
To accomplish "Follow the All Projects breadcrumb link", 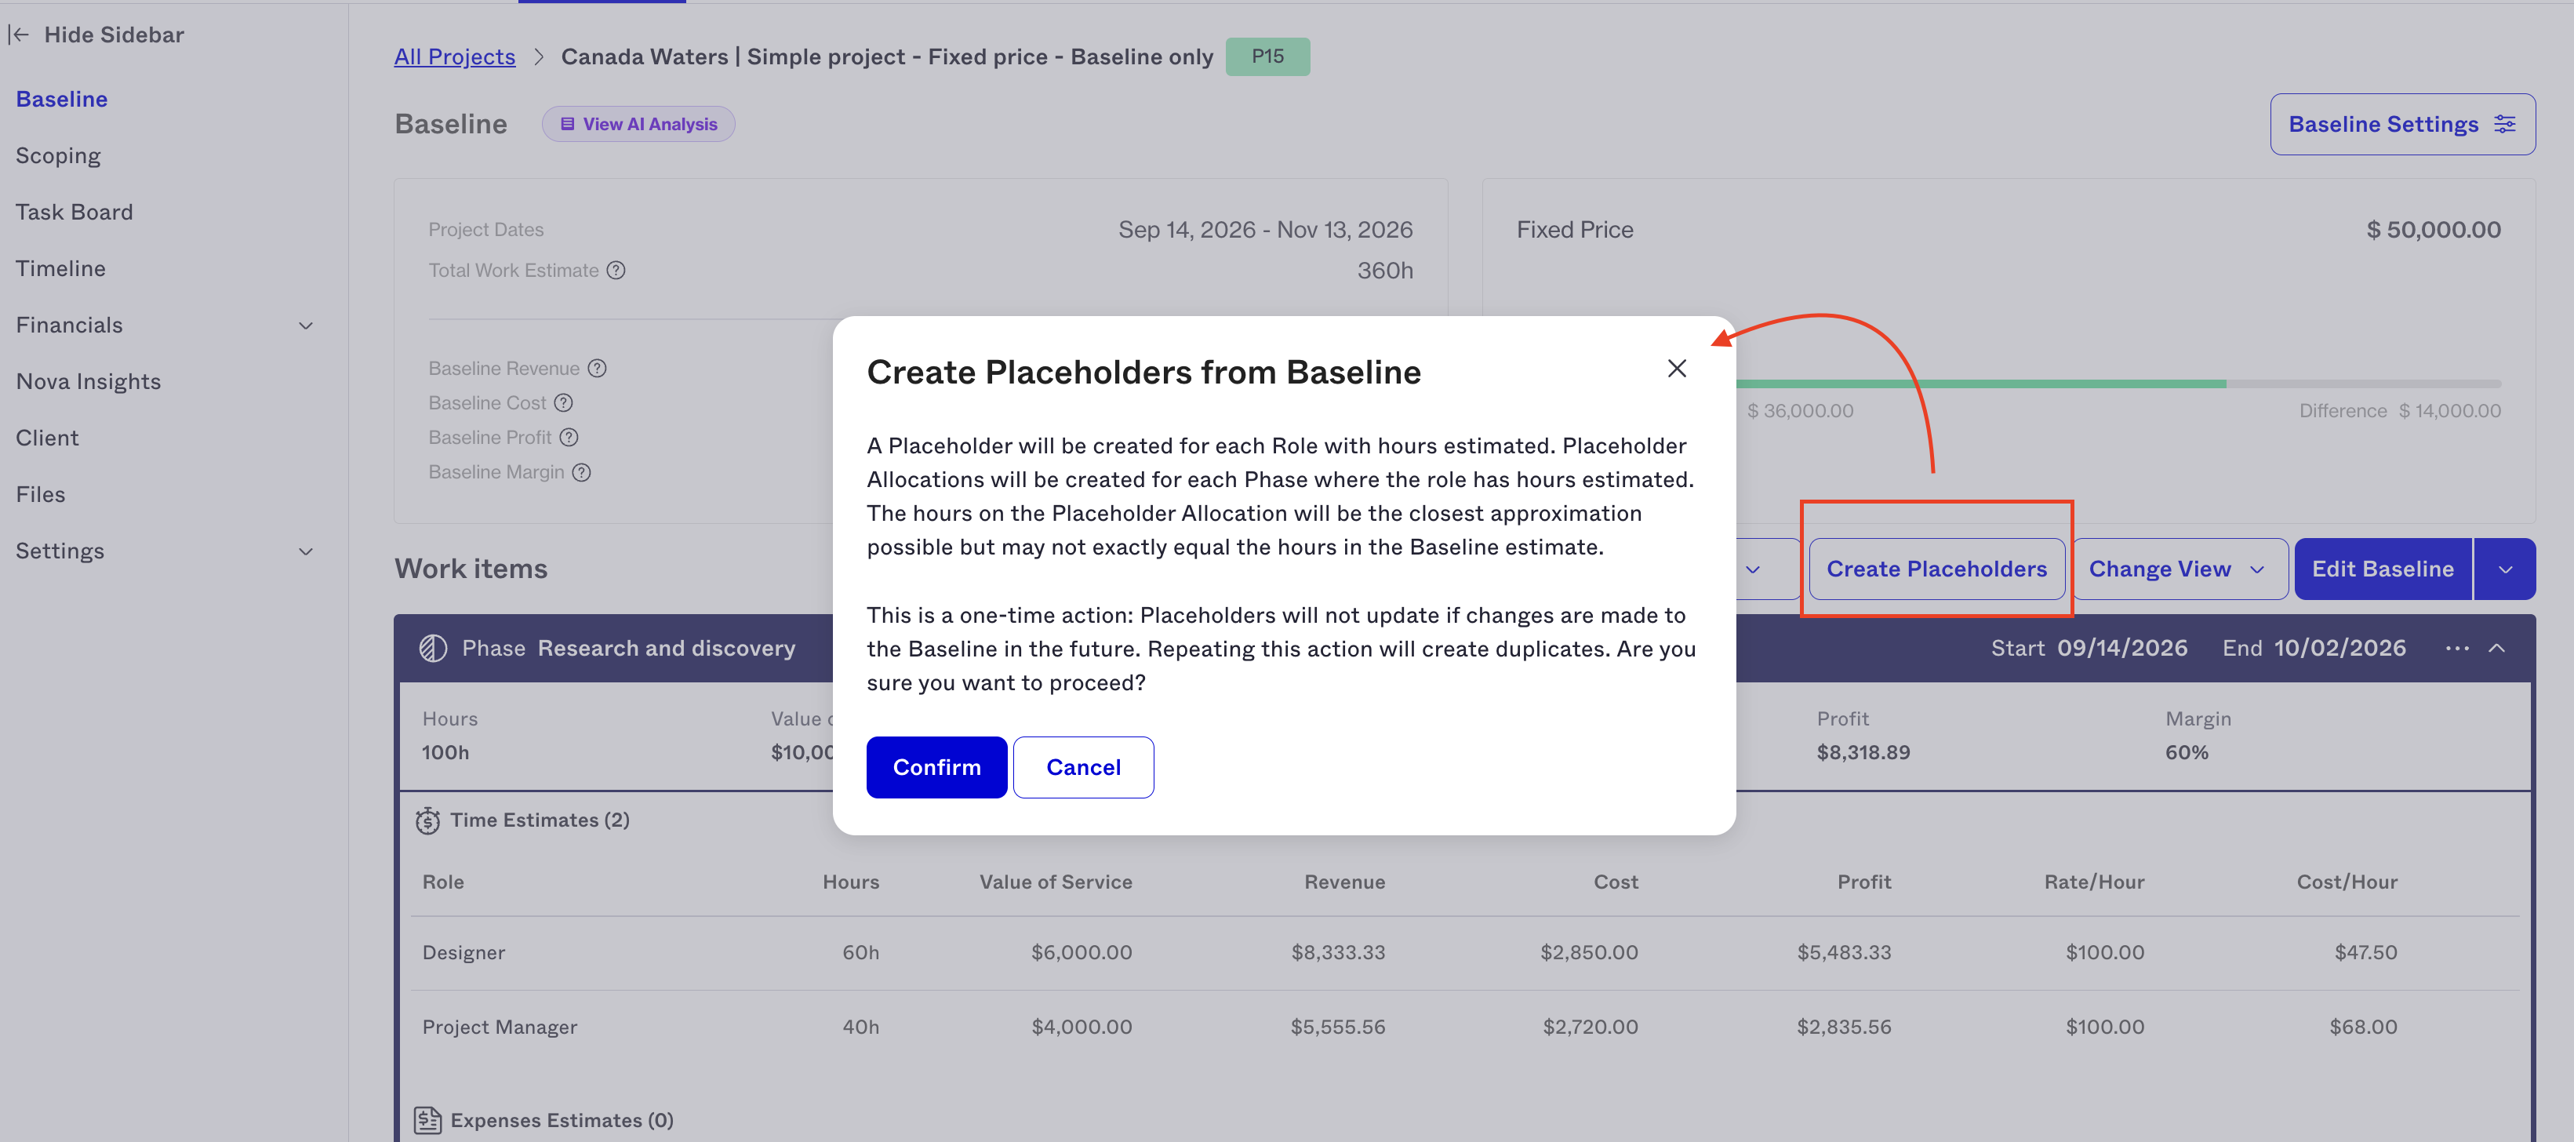I will pos(455,57).
